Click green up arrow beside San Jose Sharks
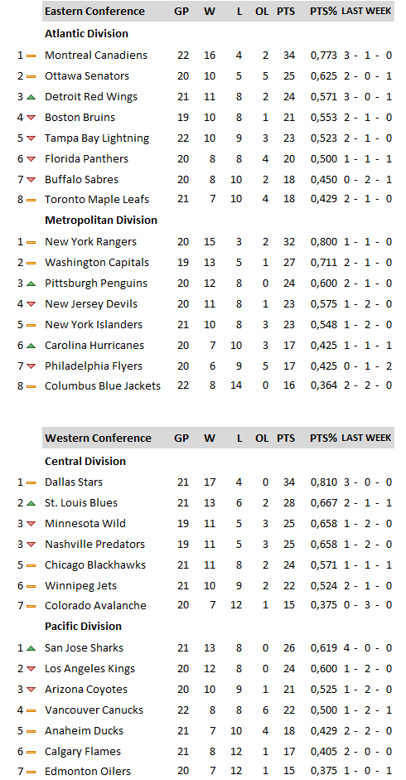This screenshot has width=406, height=780. 31,648
